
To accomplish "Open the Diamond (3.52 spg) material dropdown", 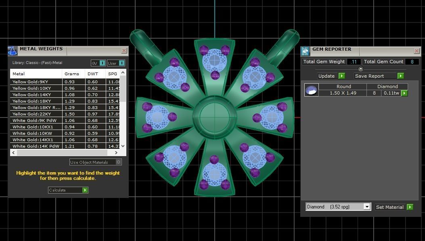I will tap(367, 207).
